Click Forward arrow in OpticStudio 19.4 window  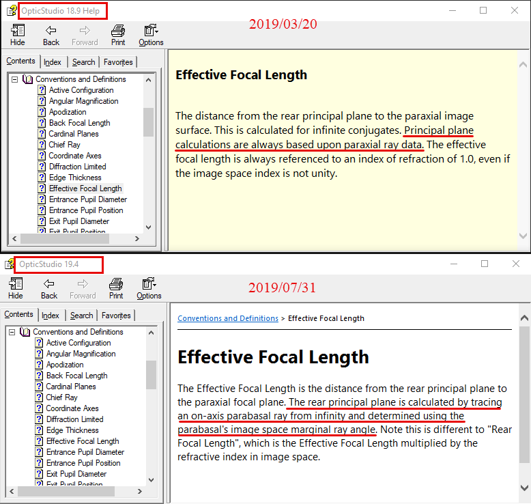click(x=83, y=283)
